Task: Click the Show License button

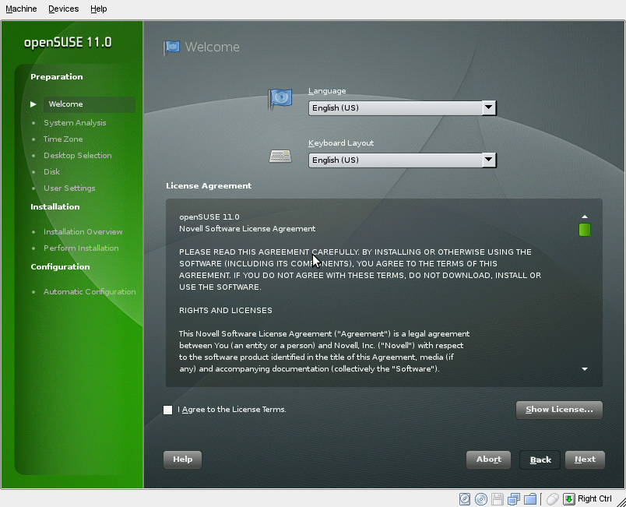Action: click(559, 410)
